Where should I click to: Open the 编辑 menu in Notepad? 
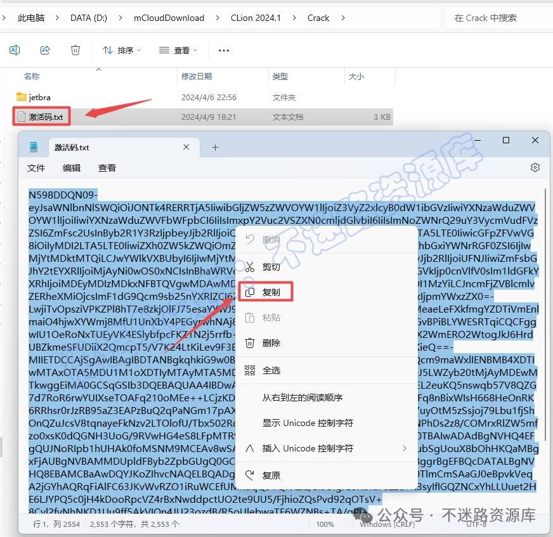(x=72, y=168)
